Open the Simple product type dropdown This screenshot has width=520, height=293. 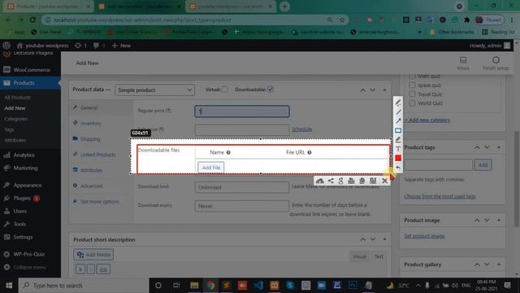(x=154, y=90)
